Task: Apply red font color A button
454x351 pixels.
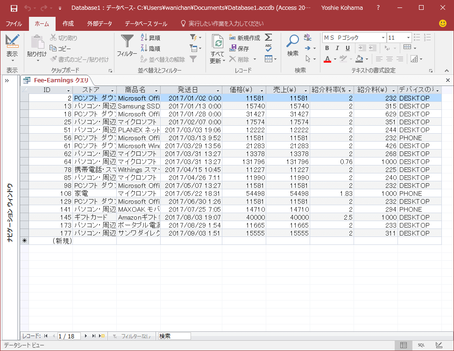Action: coord(327,59)
